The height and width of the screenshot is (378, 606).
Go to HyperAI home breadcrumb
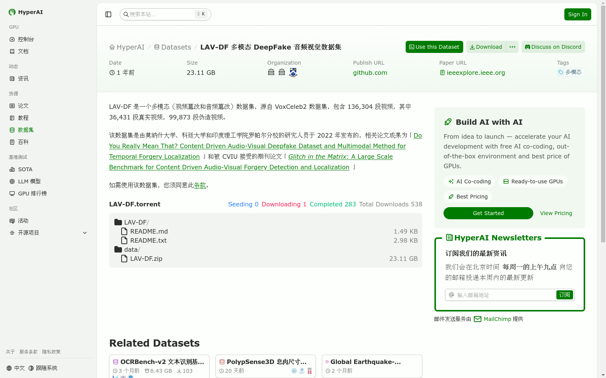pyautogui.click(x=127, y=47)
